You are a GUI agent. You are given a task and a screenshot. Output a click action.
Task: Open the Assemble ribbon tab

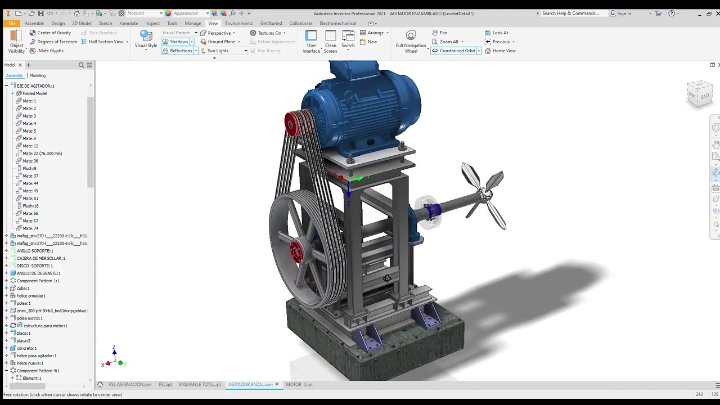click(x=34, y=23)
